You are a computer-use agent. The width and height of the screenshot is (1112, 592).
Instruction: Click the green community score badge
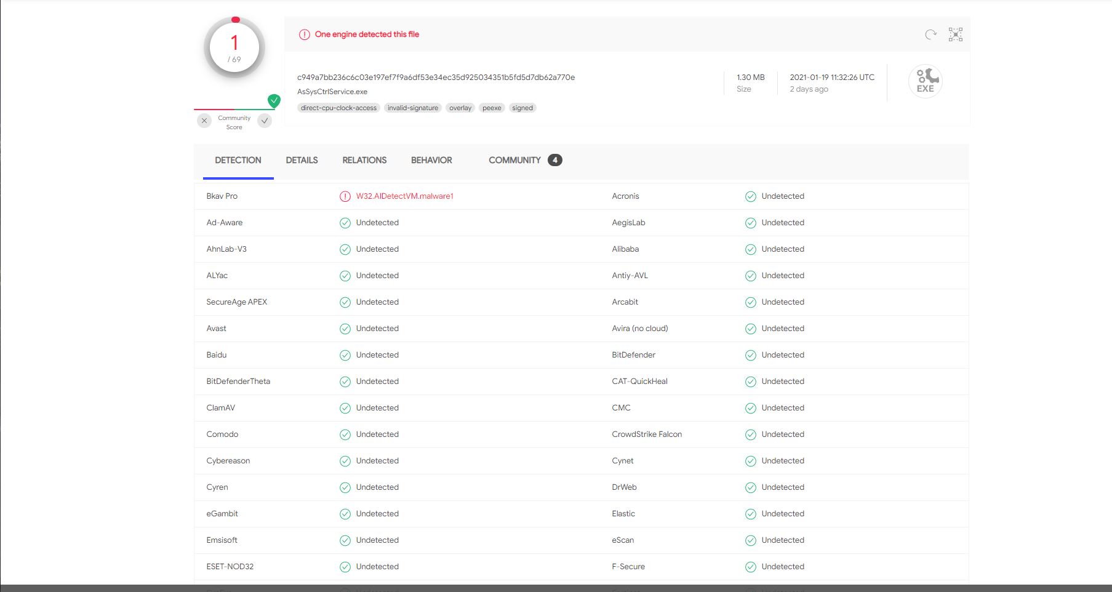click(x=274, y=100)
